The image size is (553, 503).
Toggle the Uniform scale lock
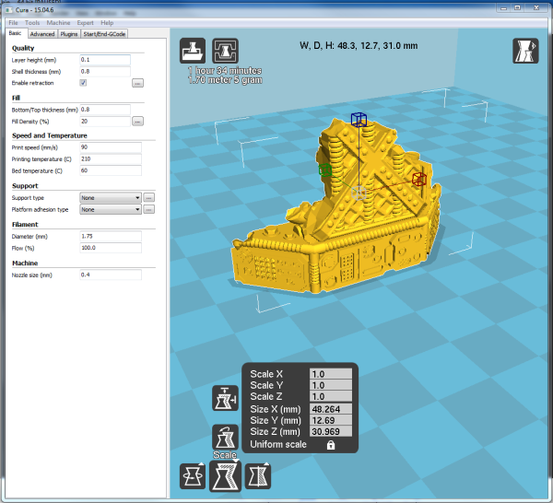coord(330,445)
